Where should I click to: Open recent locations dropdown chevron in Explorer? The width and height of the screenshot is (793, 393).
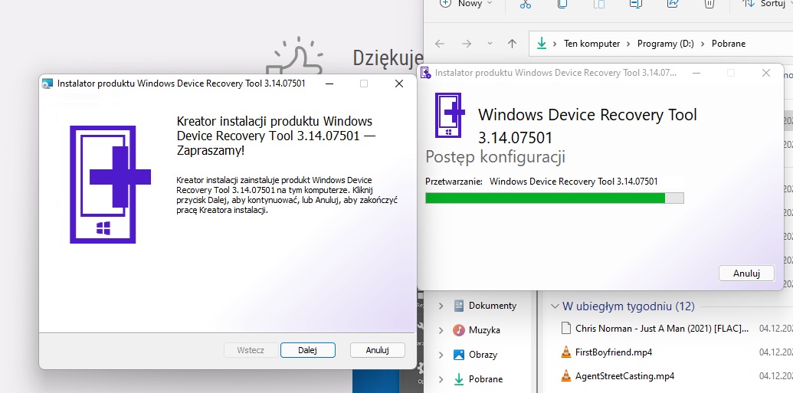(x=490, y=44)
